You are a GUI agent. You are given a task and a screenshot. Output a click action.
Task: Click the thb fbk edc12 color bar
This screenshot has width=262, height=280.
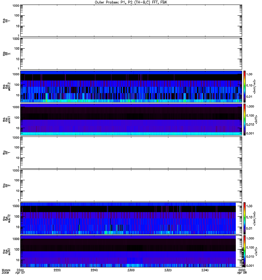pos(245,86)
